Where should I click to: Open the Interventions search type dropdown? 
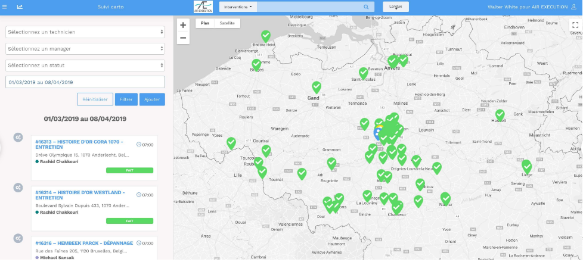[238, 7]
